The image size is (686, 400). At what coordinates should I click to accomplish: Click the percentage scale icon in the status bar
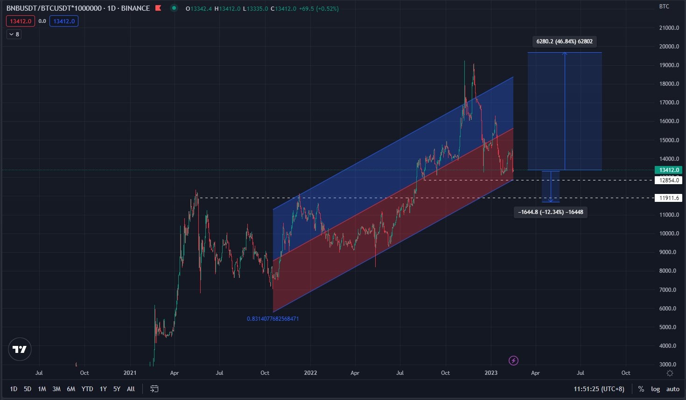click(642, 388)
